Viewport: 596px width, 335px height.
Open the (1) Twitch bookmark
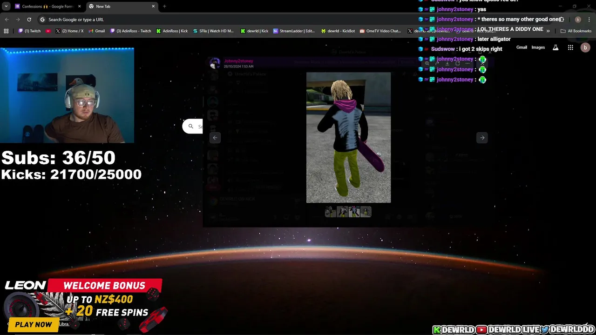coord(30,31)
